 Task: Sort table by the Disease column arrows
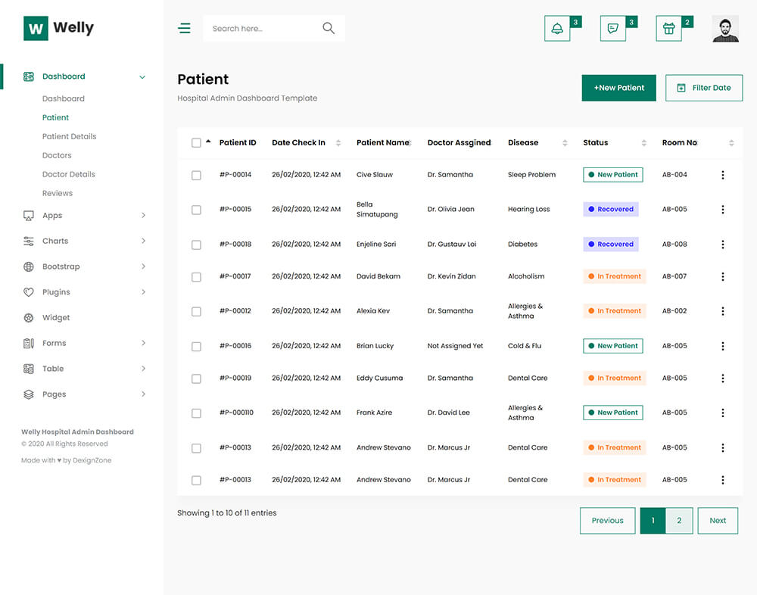pos(565,143)
